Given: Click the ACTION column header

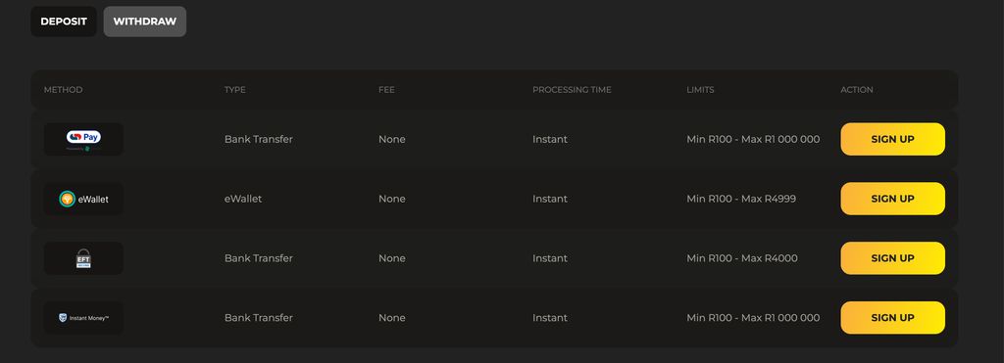Looking at the screenshot, I should 857,90.
